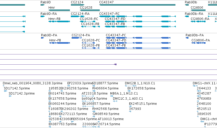Select the Hmr gene label
Viewport: 217px width, 128px height.
pyautogui.click(x=52, y=7)
